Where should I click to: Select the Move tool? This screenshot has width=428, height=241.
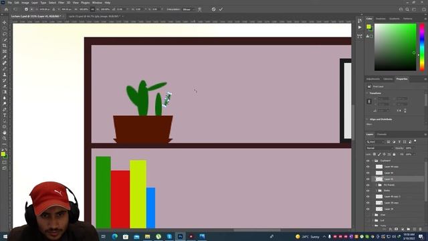click(x=5, y=22)
